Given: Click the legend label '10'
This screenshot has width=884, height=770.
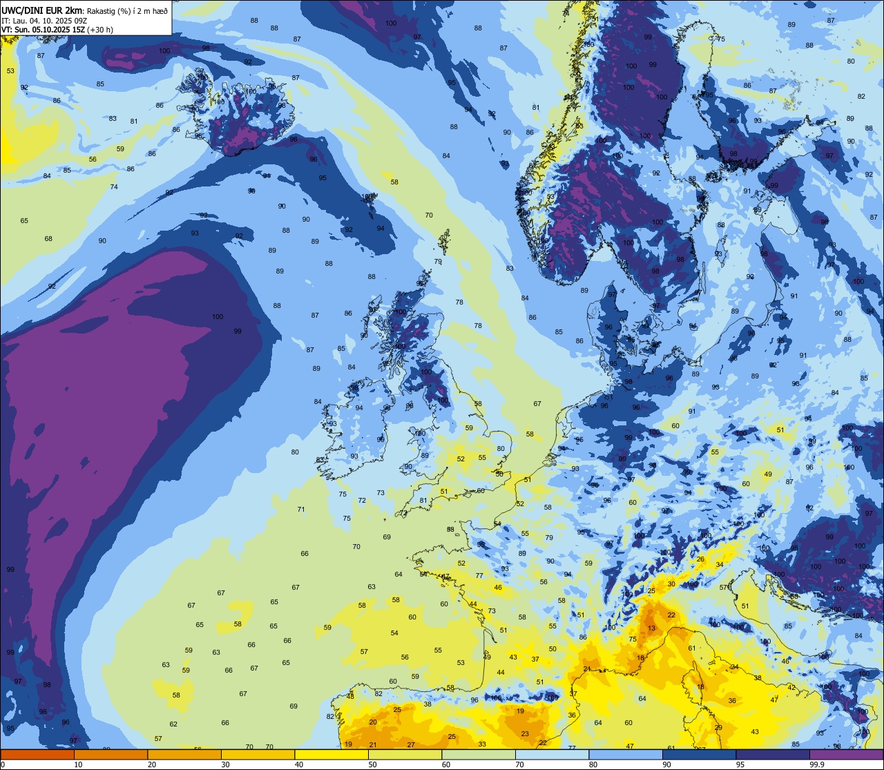Looking at the screenshot, I should pos(78,764).
